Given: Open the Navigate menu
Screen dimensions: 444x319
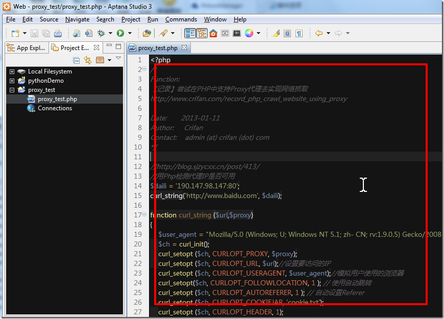Looking at the screenshot, I should point(77,19).
